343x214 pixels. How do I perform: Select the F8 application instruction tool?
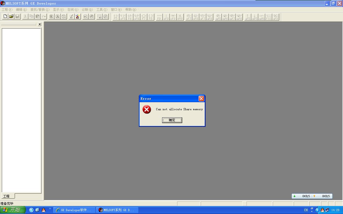(x=151, y=17)
